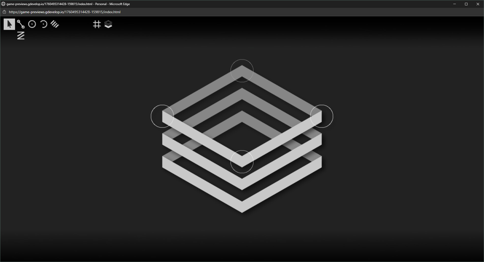Image resolution: width=484 pixels, height=262 pixels.
Task: Click the left vertex circle handle
Action: coord(162,116)
